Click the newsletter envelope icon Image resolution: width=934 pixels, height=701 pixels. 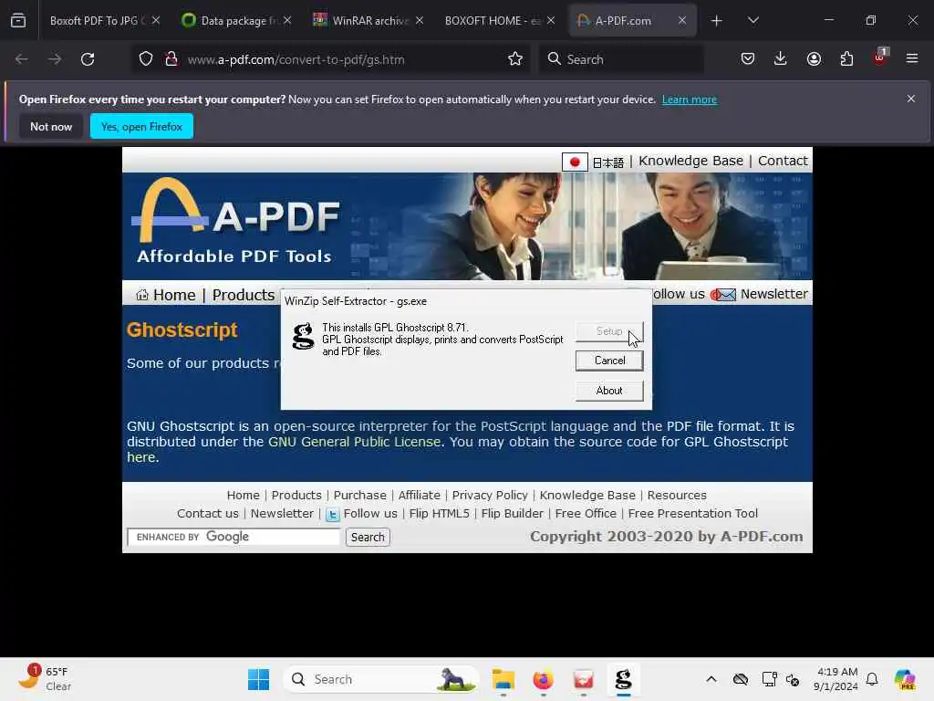point(723,295)
